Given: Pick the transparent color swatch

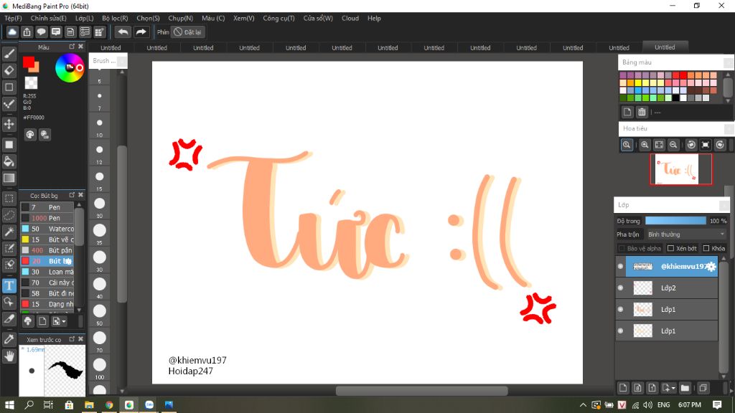Looking at the screenshot, I should [31, 82].
